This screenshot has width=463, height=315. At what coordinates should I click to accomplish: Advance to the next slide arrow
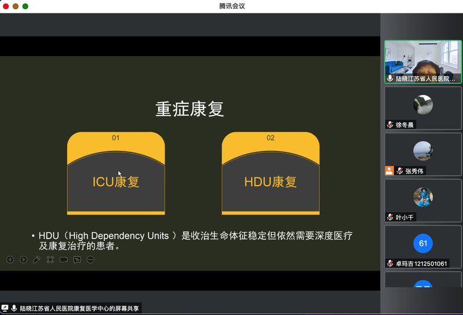(23, 260)
